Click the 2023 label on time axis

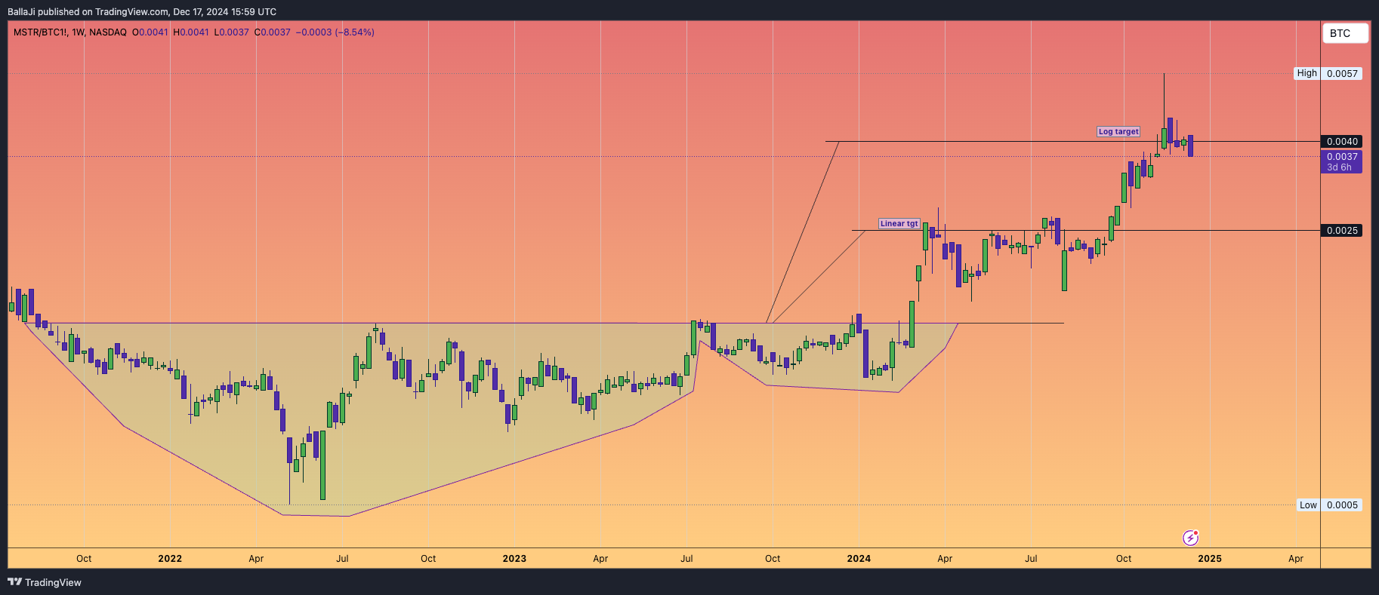pos(514,559)
